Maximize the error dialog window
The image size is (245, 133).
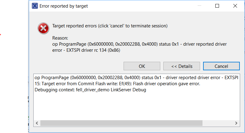coord(217,6)
